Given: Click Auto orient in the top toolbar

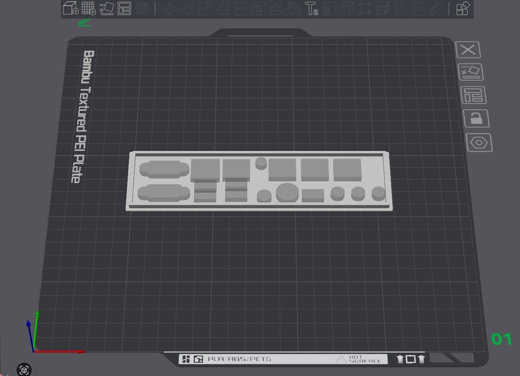Looking at the screenshot, I should click(x=107, y=8).
